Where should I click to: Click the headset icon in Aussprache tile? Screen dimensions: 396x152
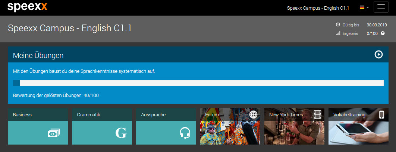[185, 133]
